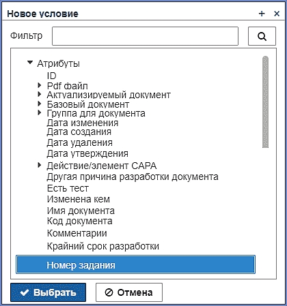Select Крайний срок разработки item
287x306 pixels.
(103, 246)
